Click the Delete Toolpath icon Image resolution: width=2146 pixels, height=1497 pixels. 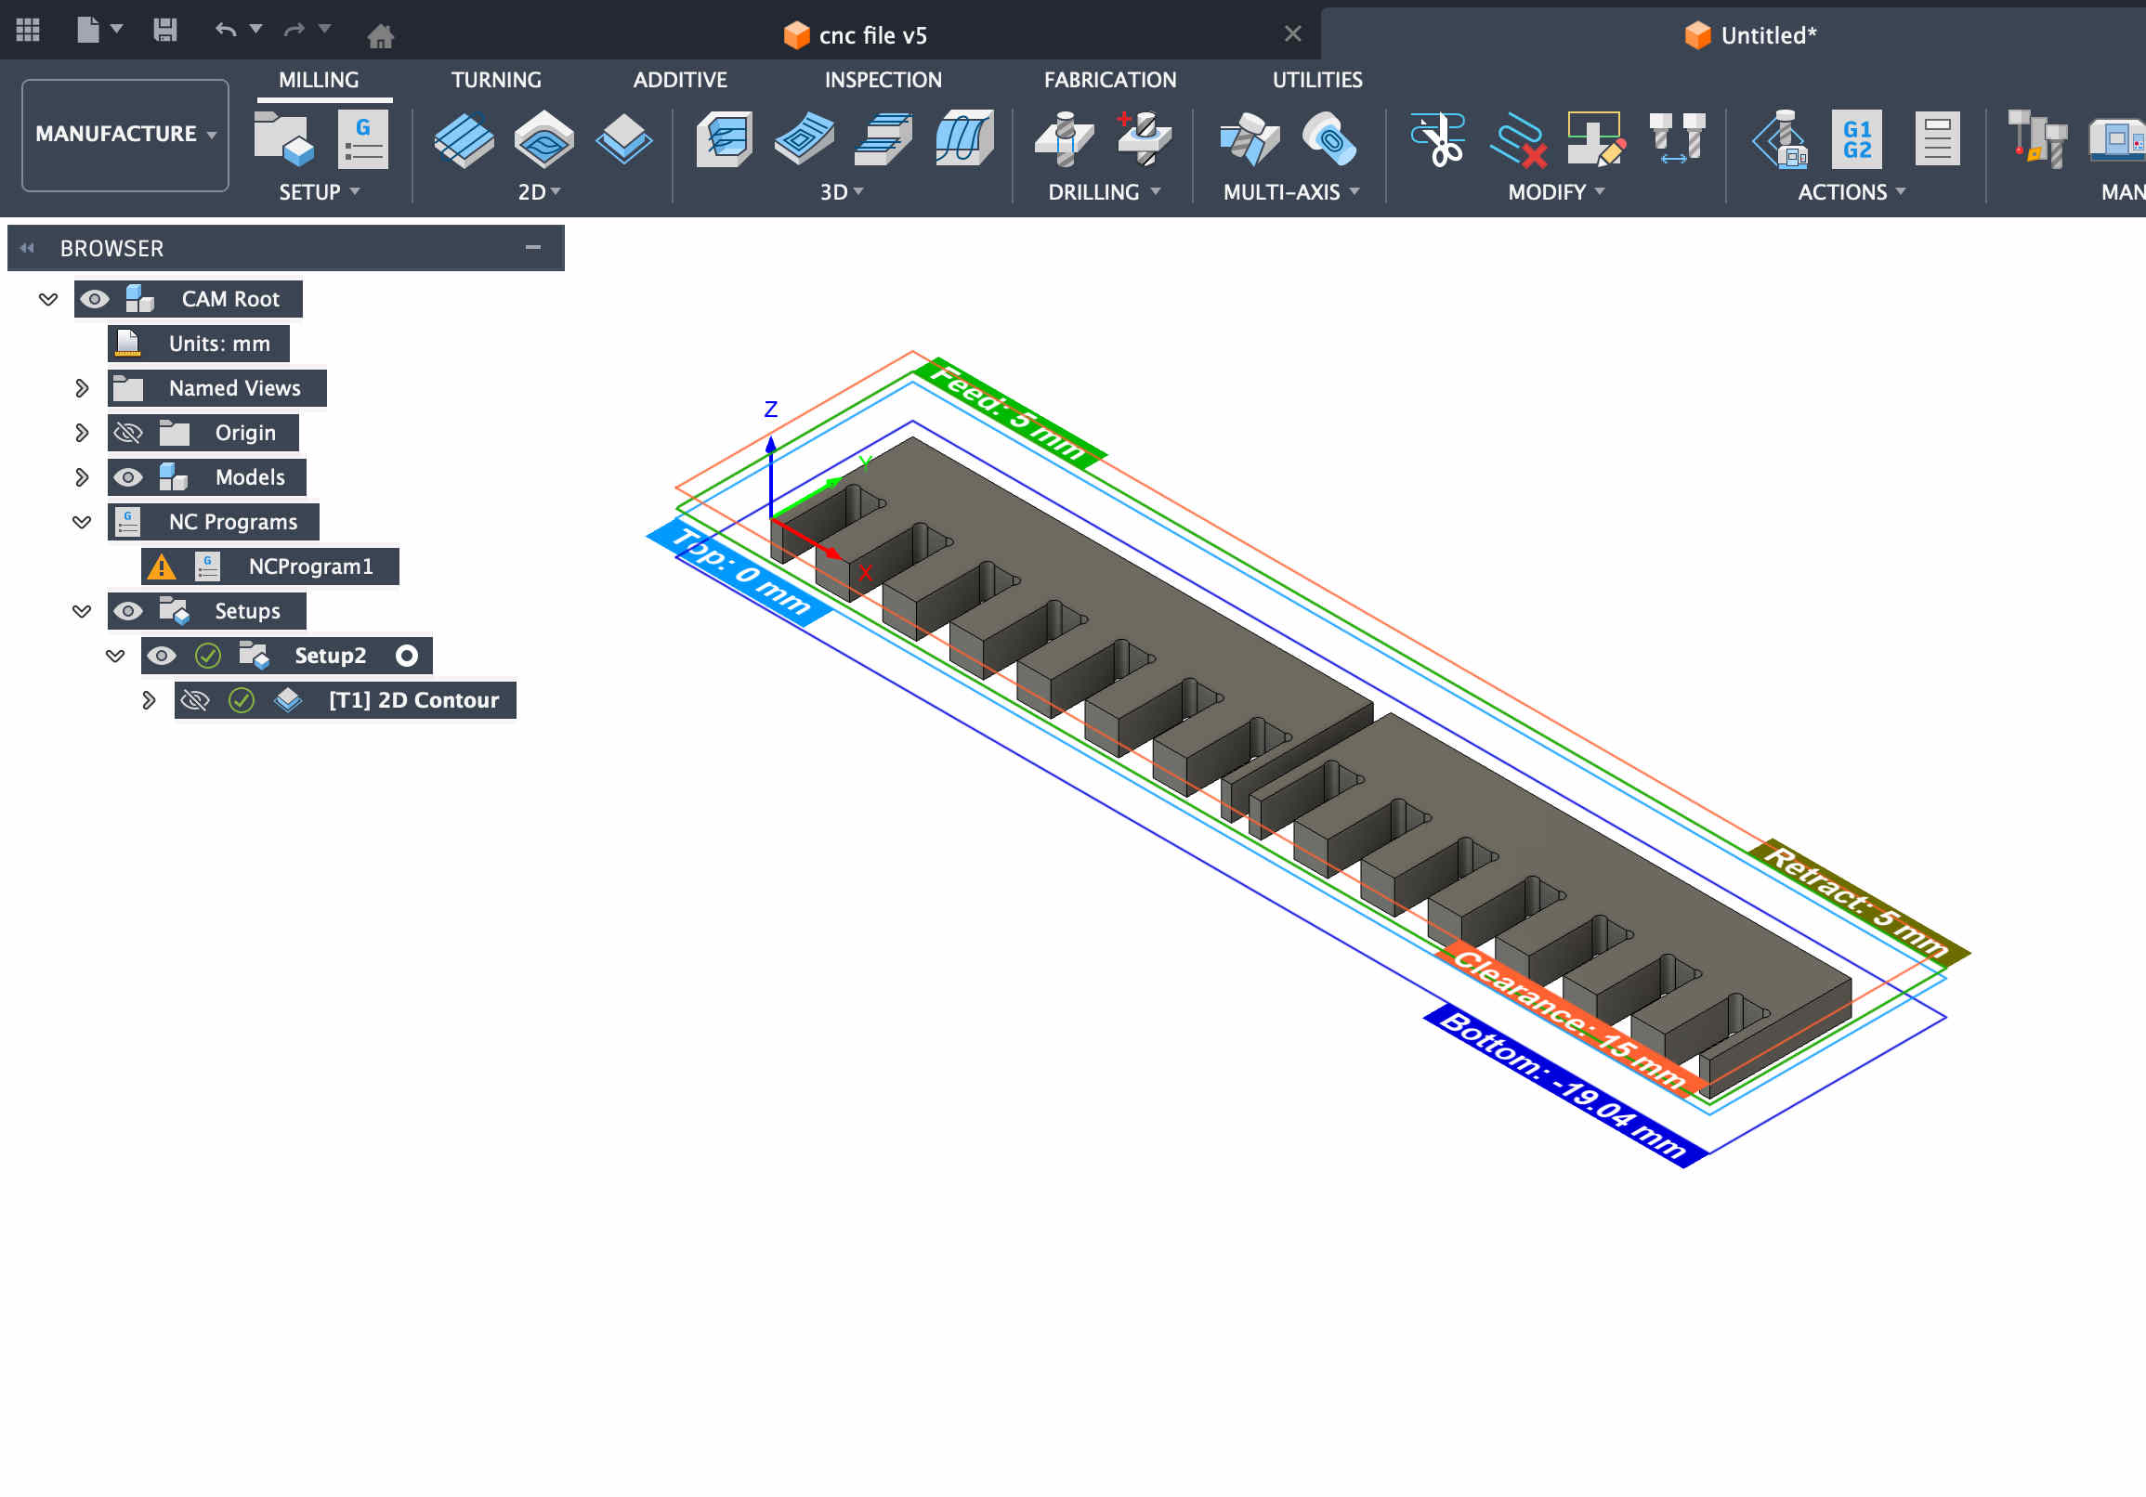(1519, 140)
